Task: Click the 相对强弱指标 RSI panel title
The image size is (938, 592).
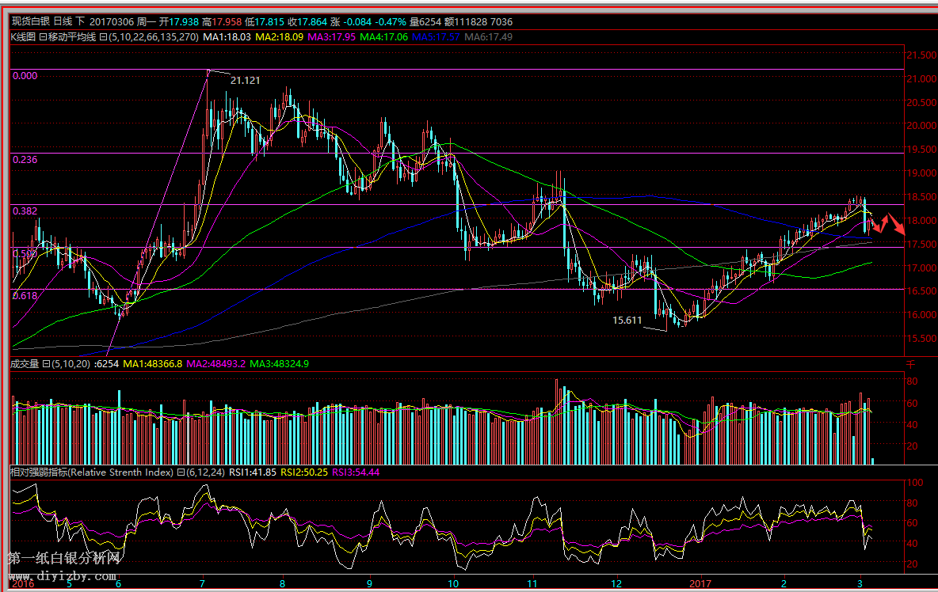Action: coord(91,472)
